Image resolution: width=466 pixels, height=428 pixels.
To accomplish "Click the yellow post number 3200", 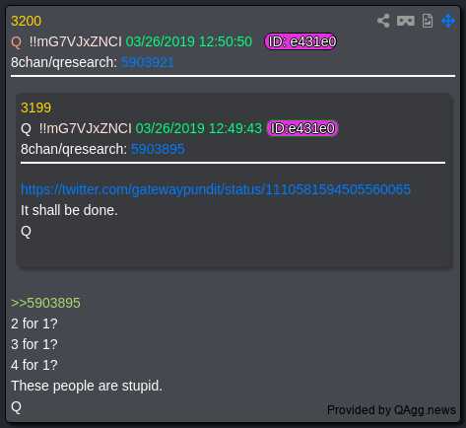I will 26,22.
